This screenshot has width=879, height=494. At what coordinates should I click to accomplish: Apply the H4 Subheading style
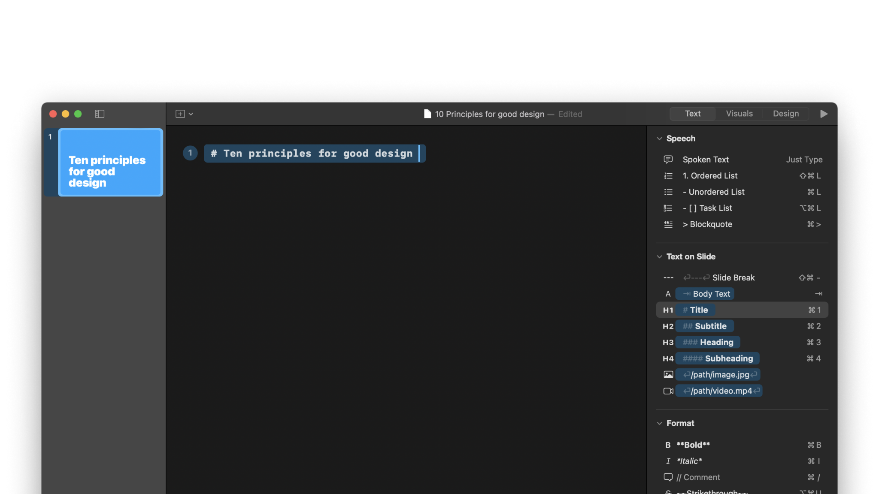(x=742, y=358)
